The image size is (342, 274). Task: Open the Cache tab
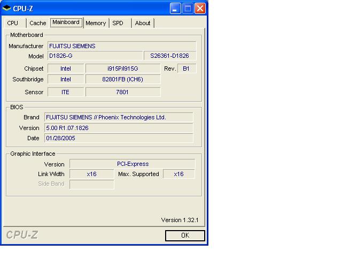37,23
